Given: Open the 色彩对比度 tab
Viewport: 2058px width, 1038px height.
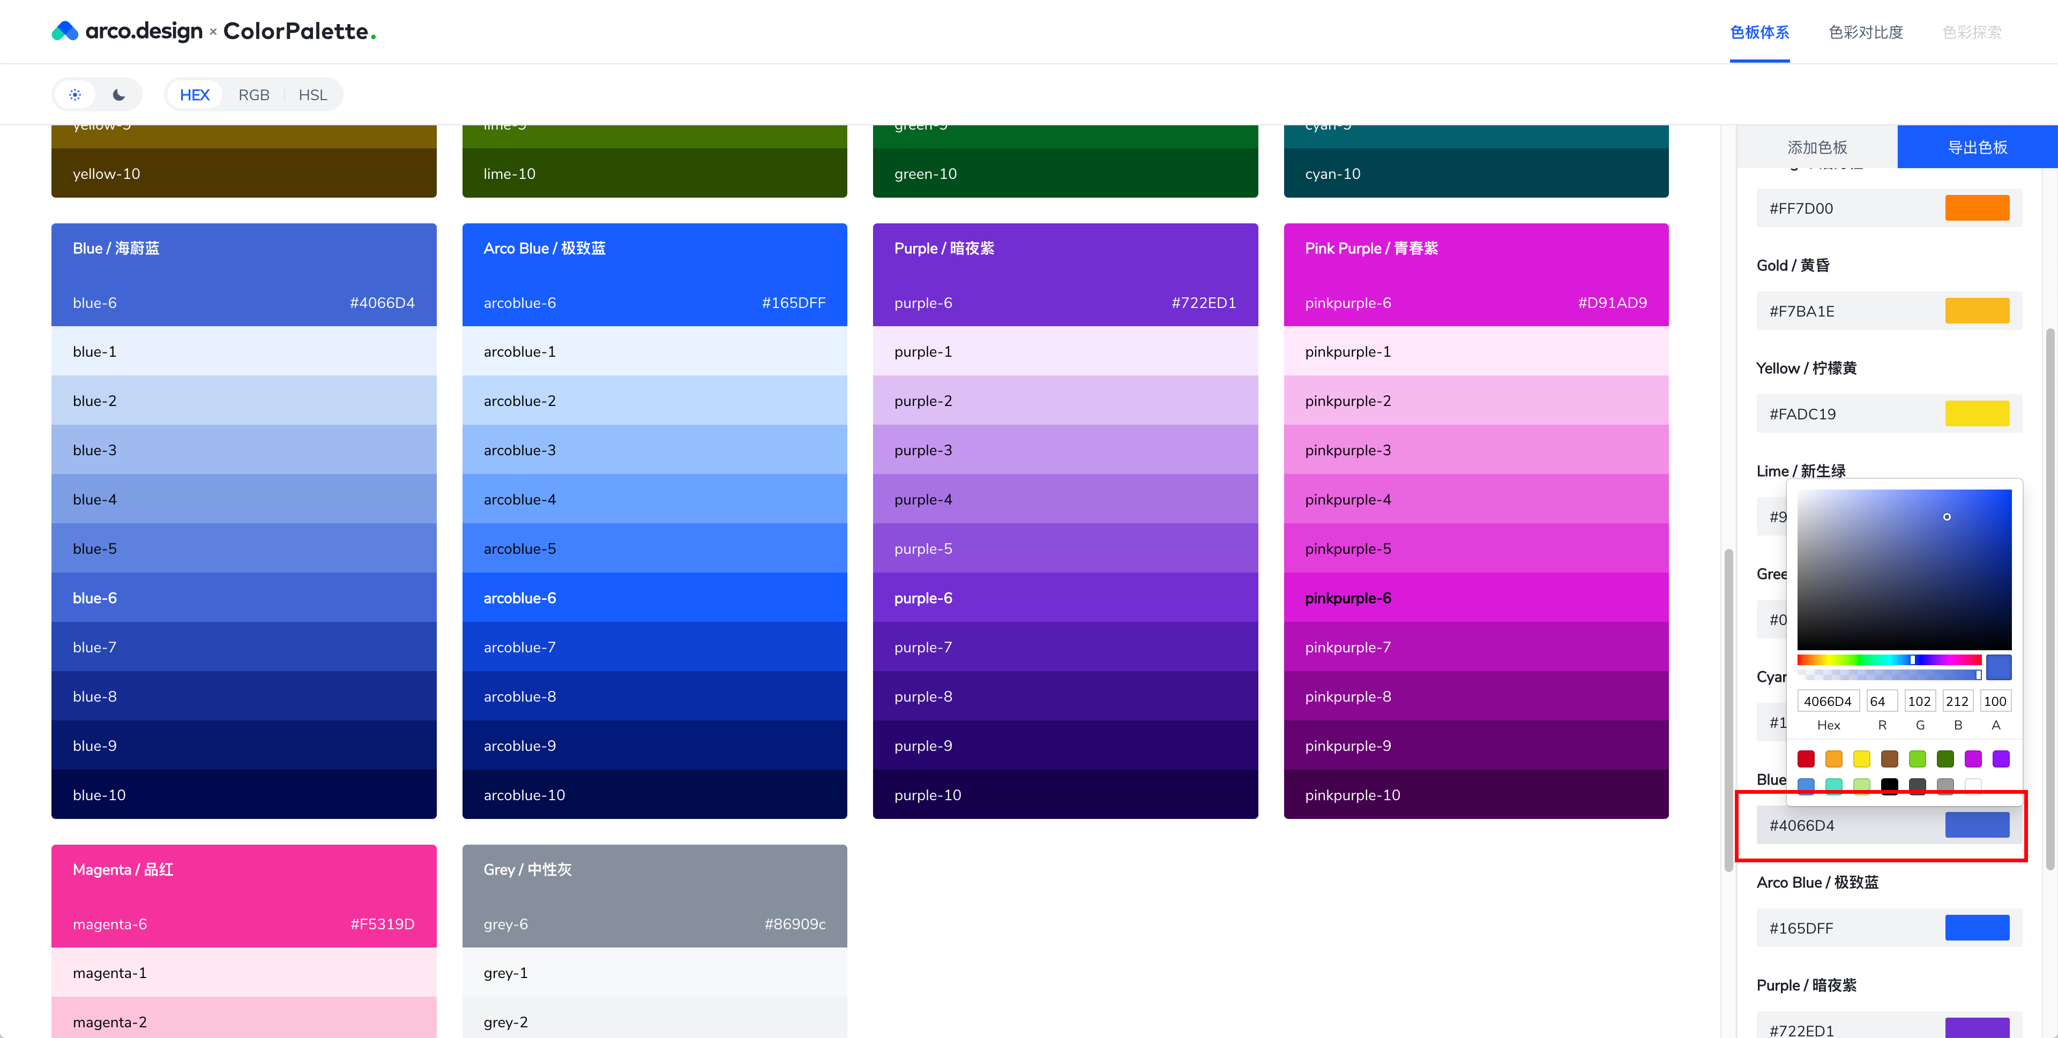Looking at the screenshot, I should point(1866,32).
